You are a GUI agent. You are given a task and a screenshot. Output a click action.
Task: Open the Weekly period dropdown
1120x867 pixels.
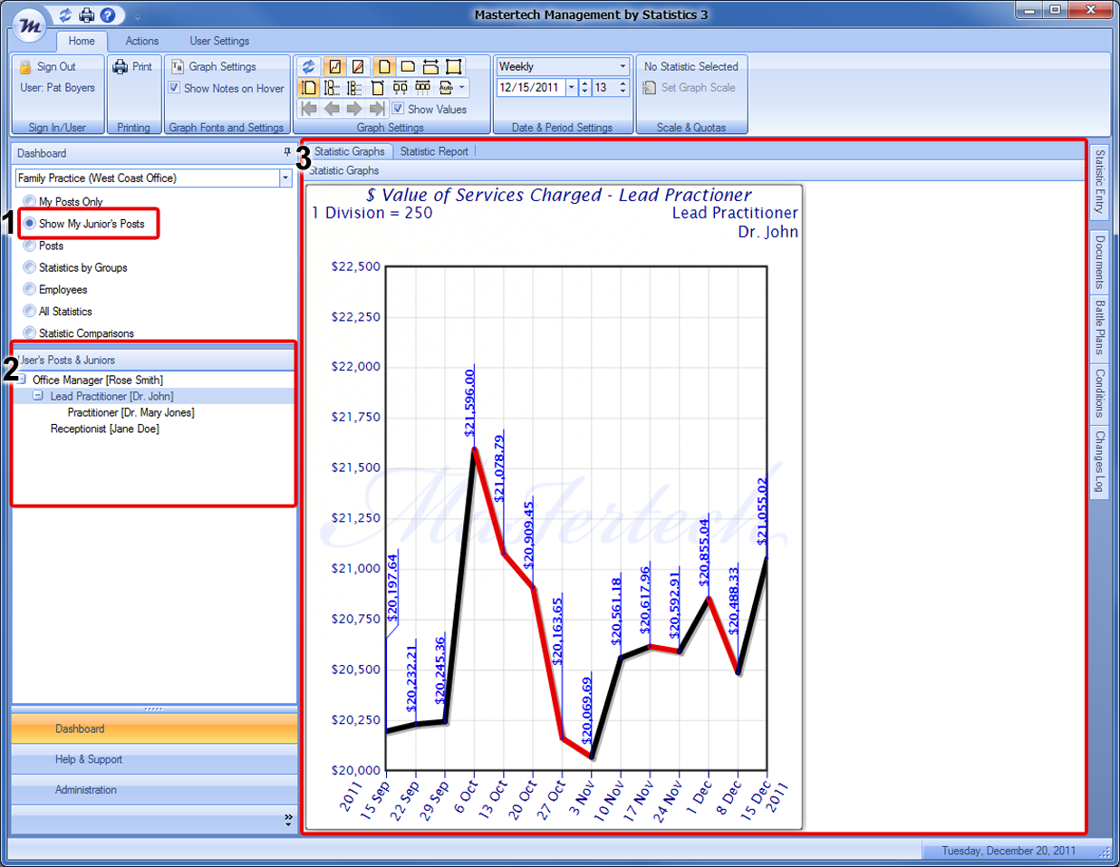[x=623, y=66]
